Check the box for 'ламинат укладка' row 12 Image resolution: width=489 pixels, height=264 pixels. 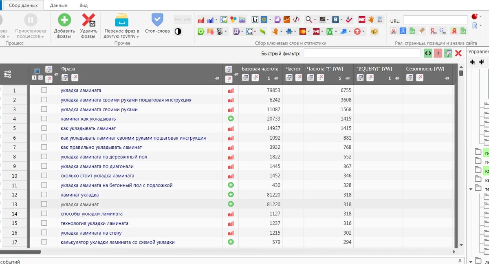pos(44,195)
